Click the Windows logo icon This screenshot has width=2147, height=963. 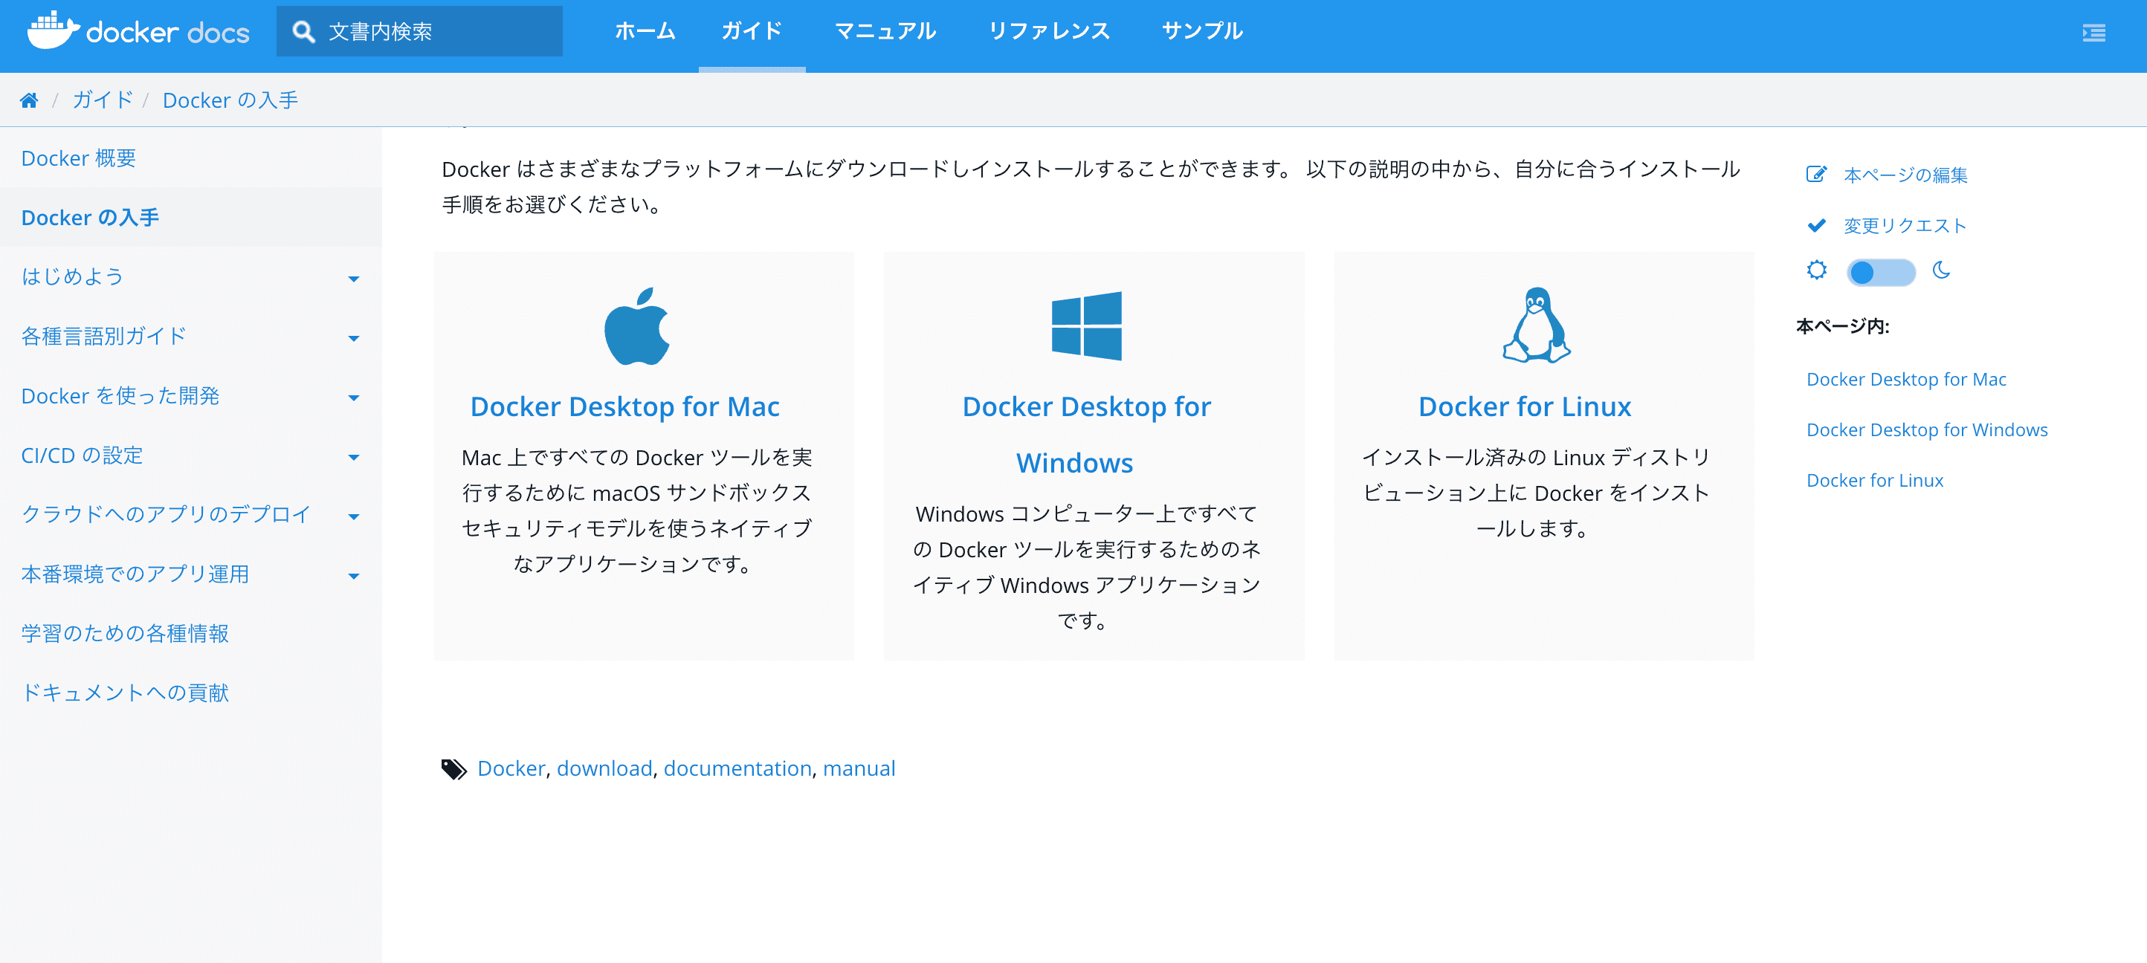tap(1086, 325)
